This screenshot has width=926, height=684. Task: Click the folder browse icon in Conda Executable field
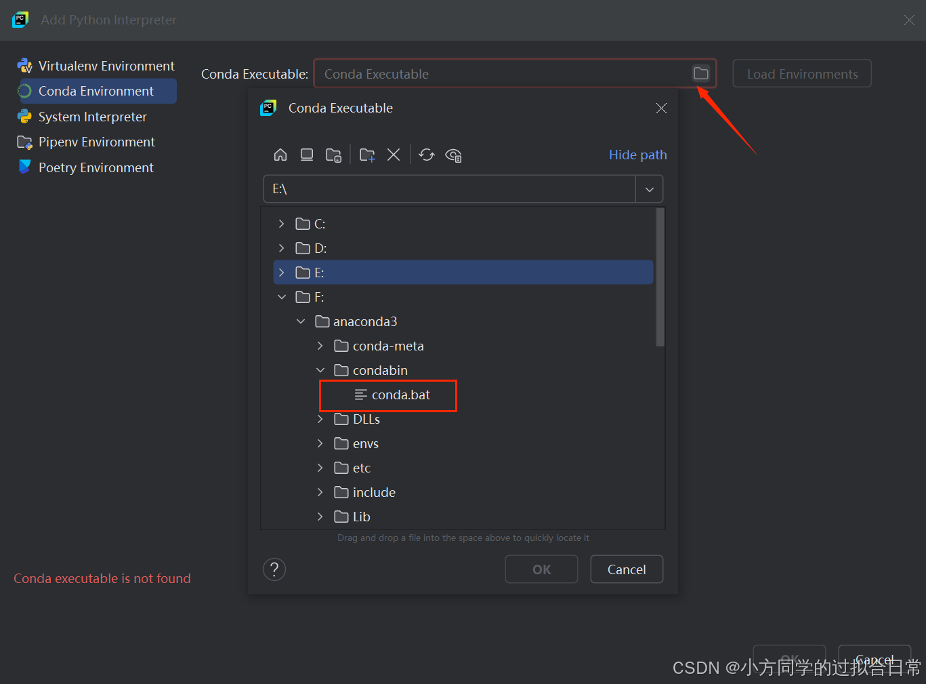coord(700,73)
